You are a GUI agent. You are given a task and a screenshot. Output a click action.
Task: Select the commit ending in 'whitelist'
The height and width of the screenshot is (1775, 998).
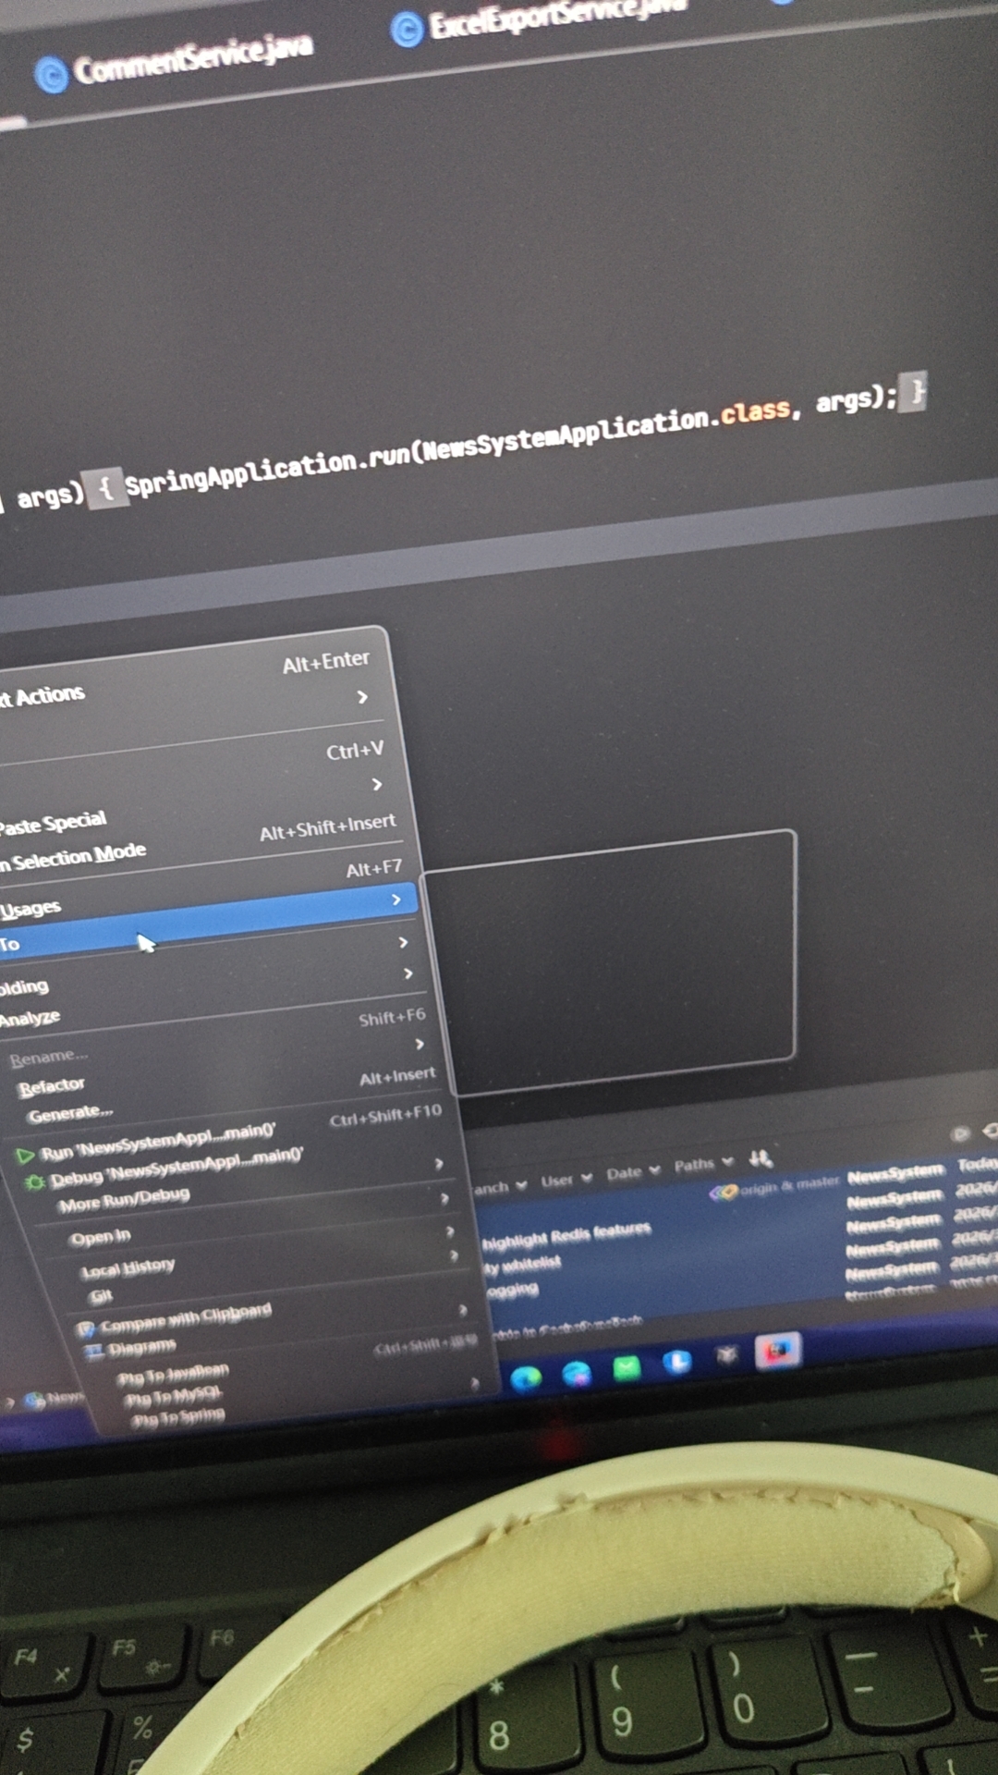point(522,1263)
